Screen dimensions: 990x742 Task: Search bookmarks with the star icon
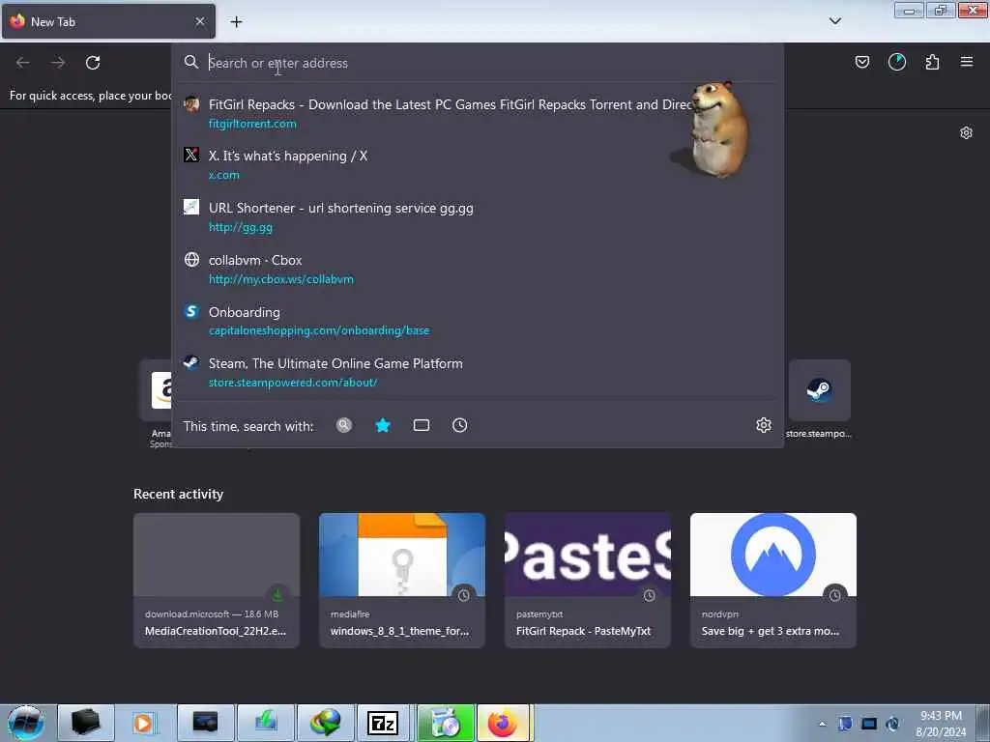tap(383, 425)
